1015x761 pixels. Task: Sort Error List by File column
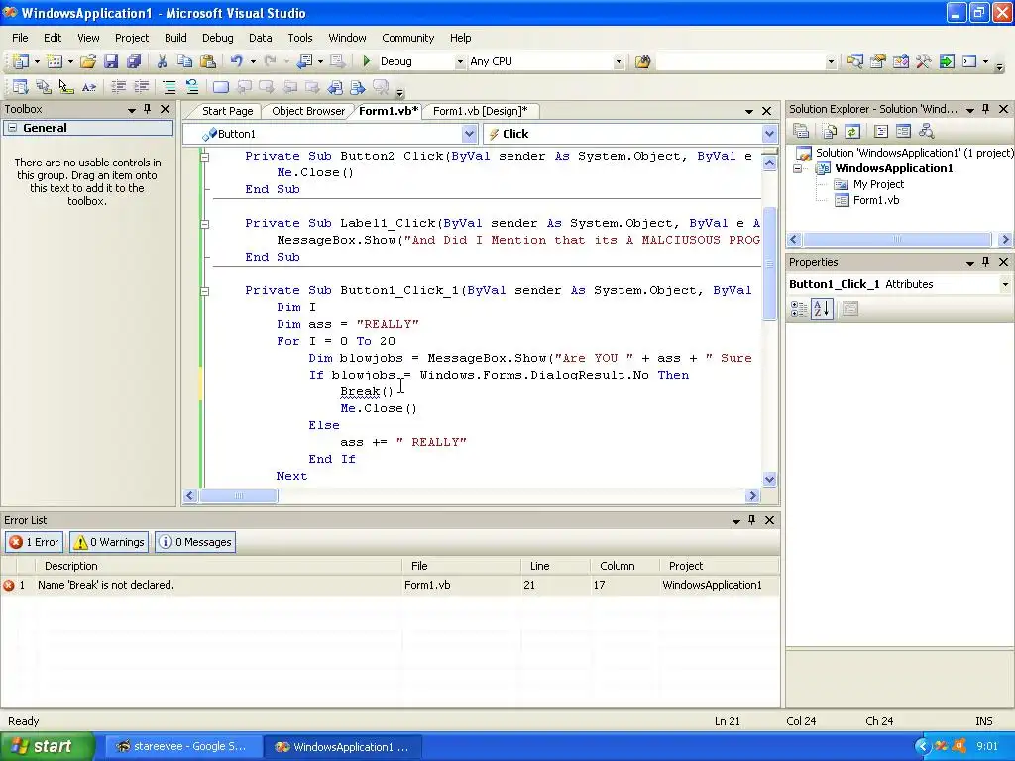pyautogui.click(x=461, y=566)
